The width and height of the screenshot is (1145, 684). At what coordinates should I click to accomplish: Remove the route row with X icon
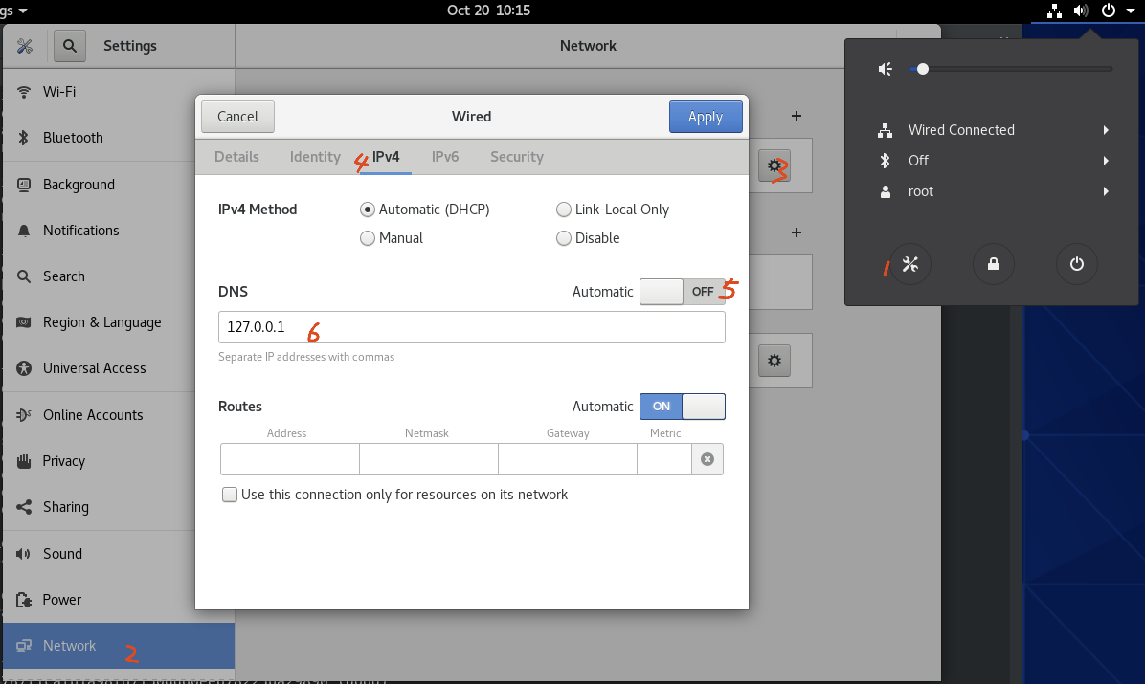(707, 459)
